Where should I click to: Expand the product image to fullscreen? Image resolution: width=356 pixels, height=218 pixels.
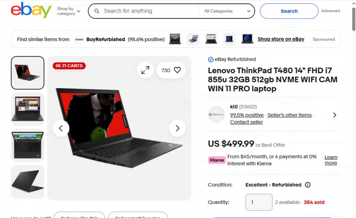(x=145, y=70)
